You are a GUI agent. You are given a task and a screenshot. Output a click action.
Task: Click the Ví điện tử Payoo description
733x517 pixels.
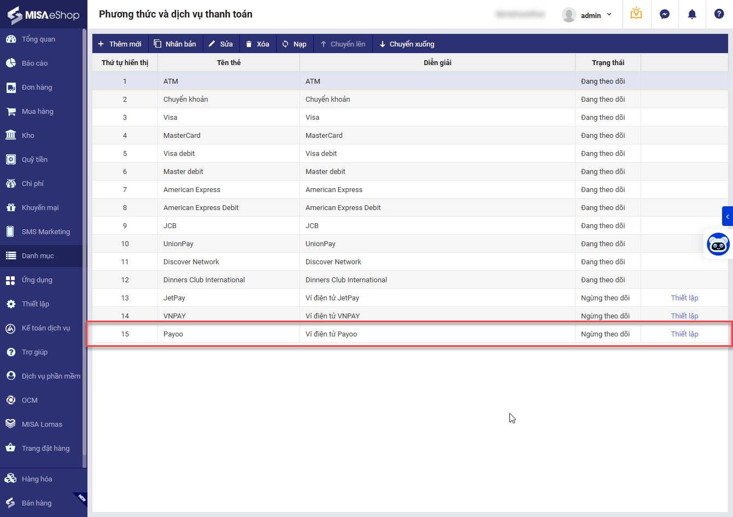click(x=331, y=334)
